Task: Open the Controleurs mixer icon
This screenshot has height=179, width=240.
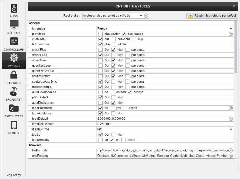Action: (14, 41)
